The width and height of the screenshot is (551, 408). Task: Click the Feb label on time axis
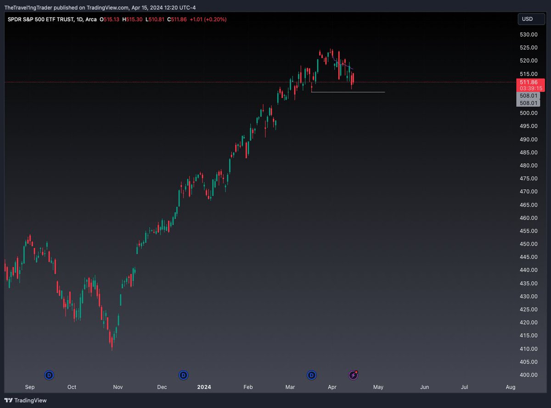click(x=248, y=387)
